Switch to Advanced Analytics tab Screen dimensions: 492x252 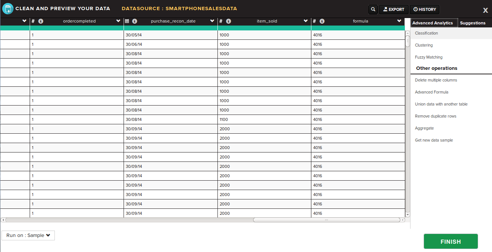pos(434,23)
